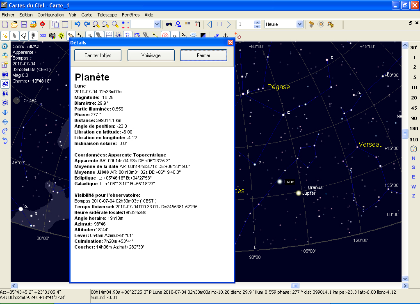The image size is (420, 304).
Task: Rotate the chart clockwise
Action: point(5,131)
